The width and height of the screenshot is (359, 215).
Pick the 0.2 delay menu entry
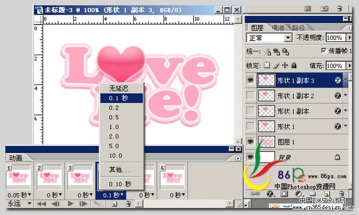pyautogui.click(x=121, y=108)
